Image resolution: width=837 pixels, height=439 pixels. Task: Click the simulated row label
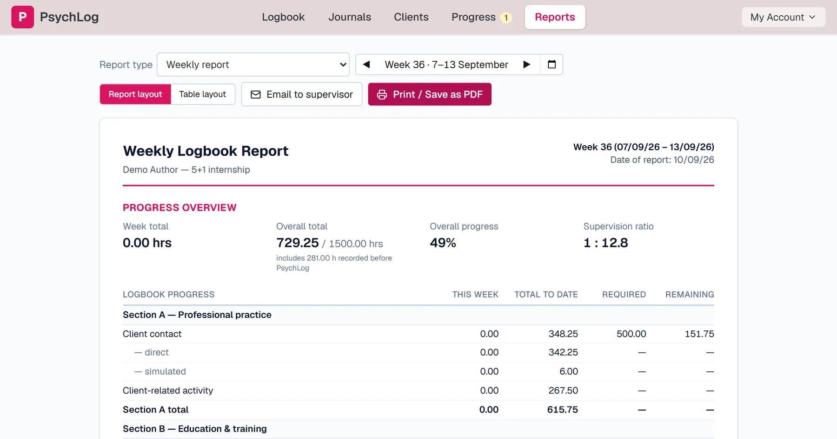160,371
